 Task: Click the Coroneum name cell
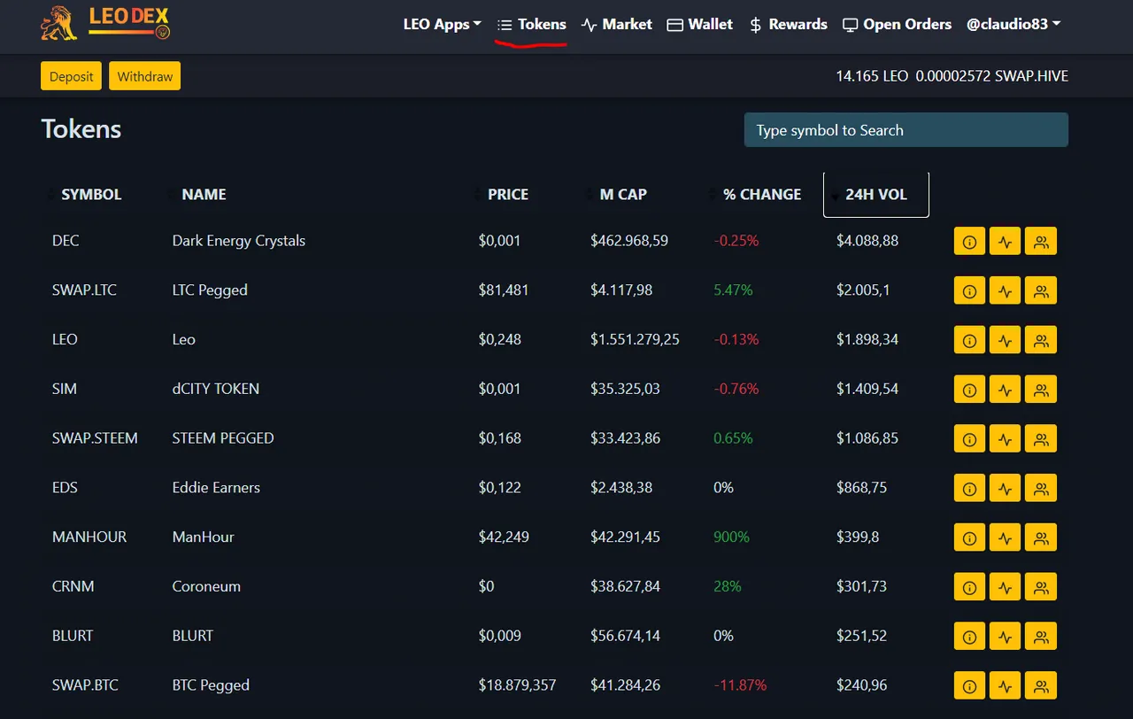(x=206, y=587)
